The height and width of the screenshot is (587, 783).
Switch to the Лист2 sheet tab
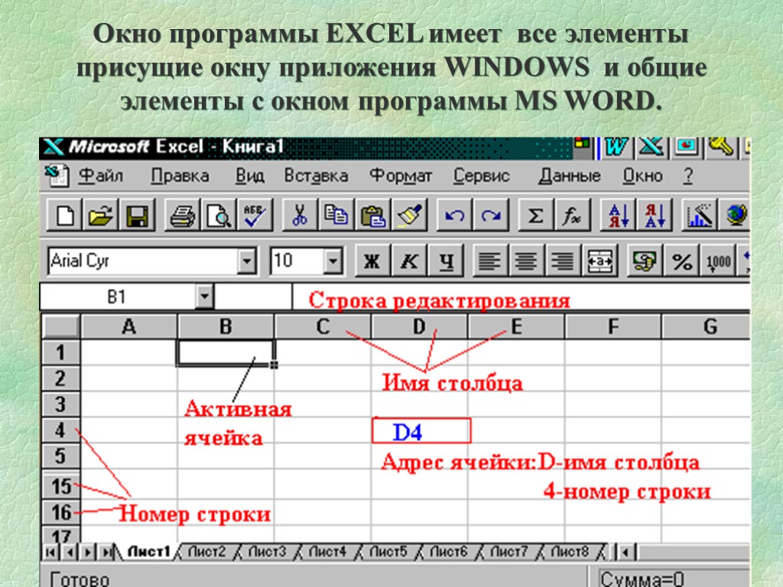[206, 552]
